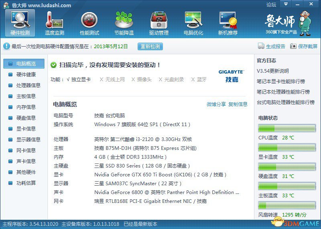The width and height of the screenshot is (321, 229).
Task: Open 硬件检测 hardware detection icon
Action: click(20, 23)
